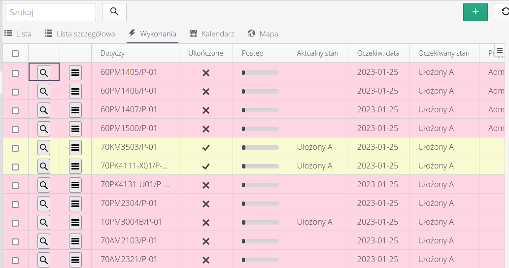Open the table column settings menu icon
This screenshot has height=268, width=509.
tap(499, 51)
